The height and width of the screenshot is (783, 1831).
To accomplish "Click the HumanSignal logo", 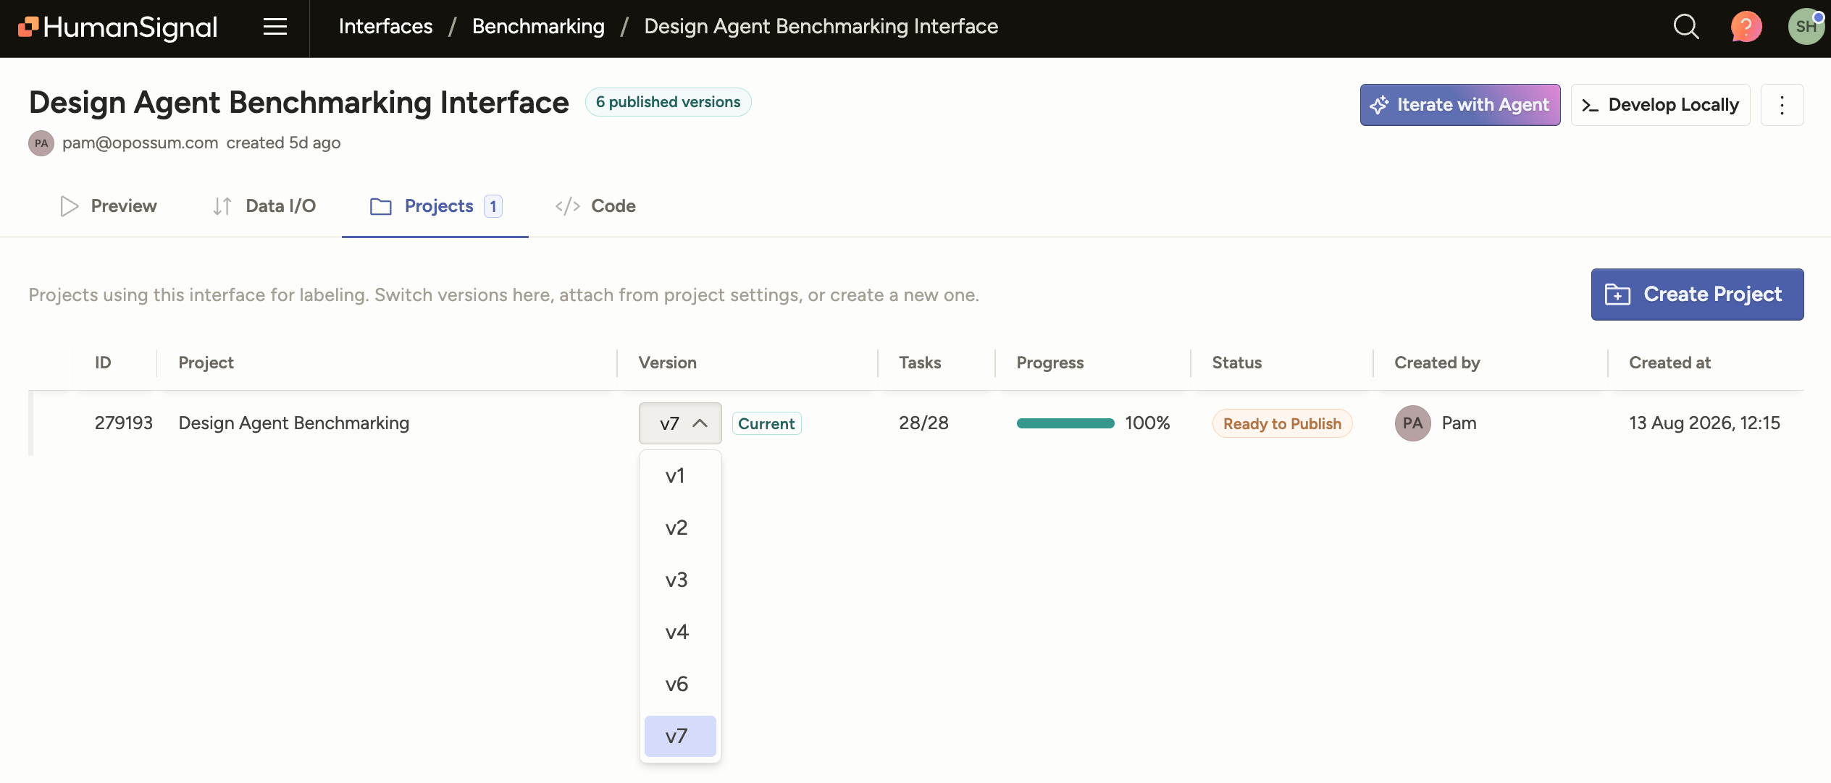I will click(x=117, y=27).
